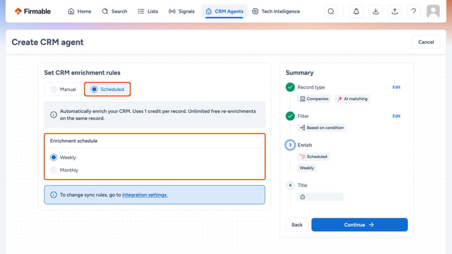452x254 pixels.
Task: Click the Based on condition tag
Action: click(322, 128)
